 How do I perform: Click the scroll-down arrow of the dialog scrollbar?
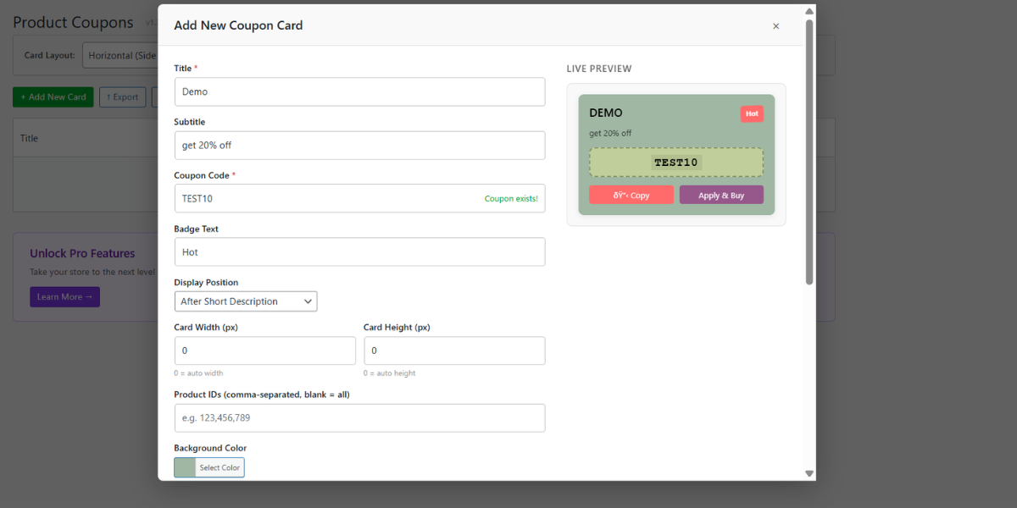pos(809,472)
